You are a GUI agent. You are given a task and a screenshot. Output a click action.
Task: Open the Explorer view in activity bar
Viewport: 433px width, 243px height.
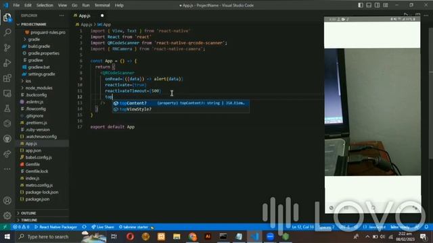[7, 18]
